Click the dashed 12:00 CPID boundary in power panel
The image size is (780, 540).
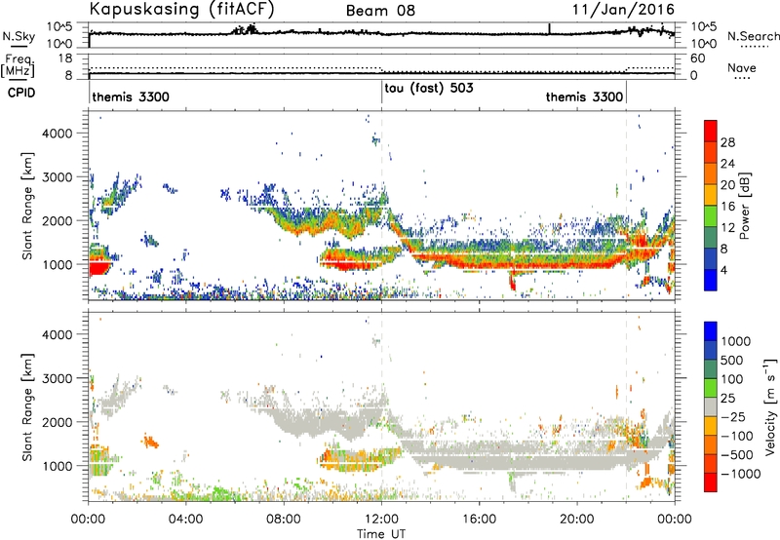click(381, 206)
